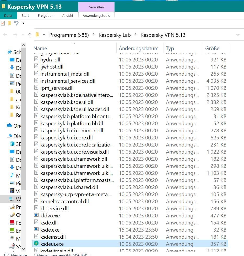Open the Datei menu tab
Image resolution: width=244 pixels, height=256 pixels.
[8, 15]
